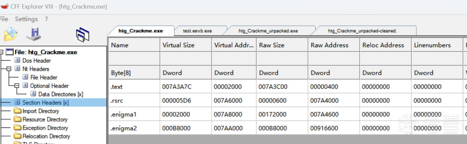Viewport: 467px width, 144px height.
Task: Click the Open file folder icon
Action: [x=10, y=34]
